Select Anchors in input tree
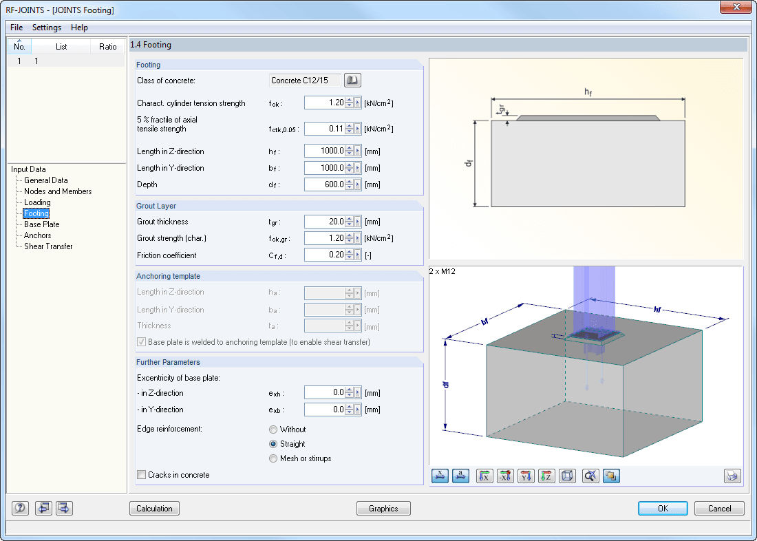 (x=38, y=235)
